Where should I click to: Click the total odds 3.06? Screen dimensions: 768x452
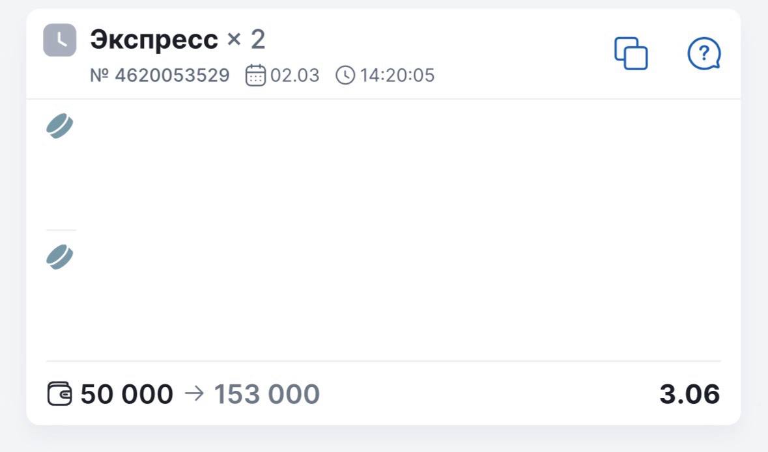[x=689, y=394]
